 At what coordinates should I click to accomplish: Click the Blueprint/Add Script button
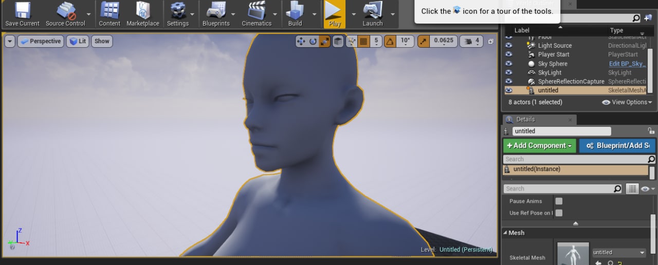(x=617, y=146)
